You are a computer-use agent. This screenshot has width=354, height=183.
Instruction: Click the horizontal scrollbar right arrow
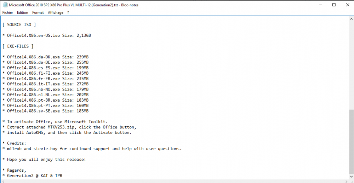pos(346,181)
